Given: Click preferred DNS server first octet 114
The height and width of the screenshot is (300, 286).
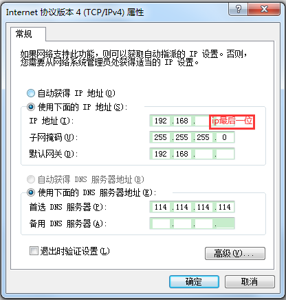Looking at the screenshot, I should [x=160, y=207].
